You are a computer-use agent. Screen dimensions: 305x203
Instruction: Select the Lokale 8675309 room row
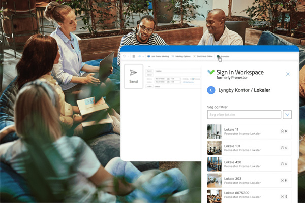250,196
